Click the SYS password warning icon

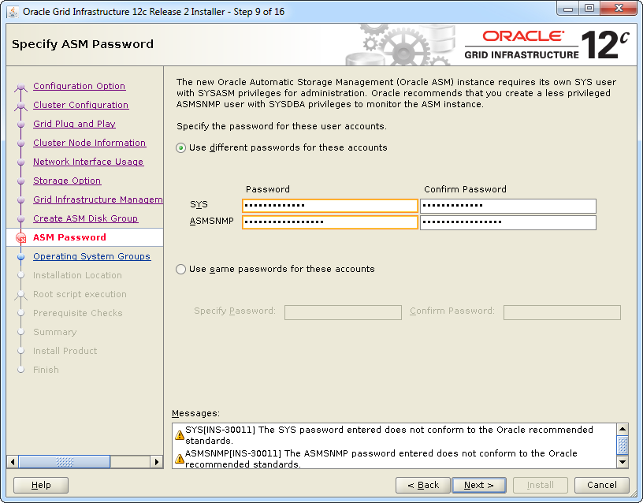click(x=180, y=435)
